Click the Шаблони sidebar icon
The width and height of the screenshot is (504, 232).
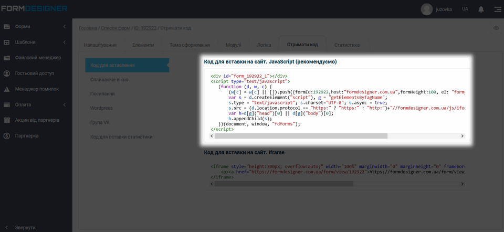(7, 43)
